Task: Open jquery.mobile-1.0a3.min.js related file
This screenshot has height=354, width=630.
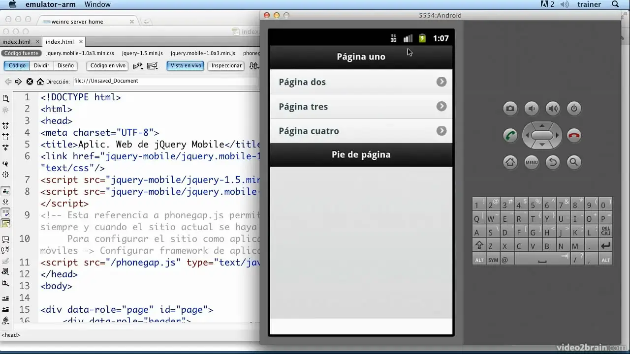Action: pos(203,53)
